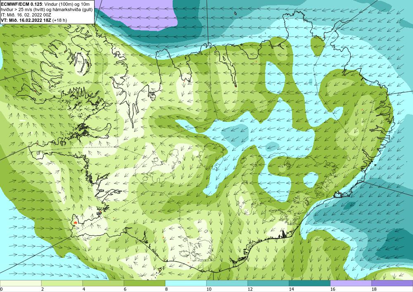This screenshot has height=292, width=413.
Task: Click the above-18 m/s darker purple legend swatch
Action: pyautogui.click(x=392, y=283)
